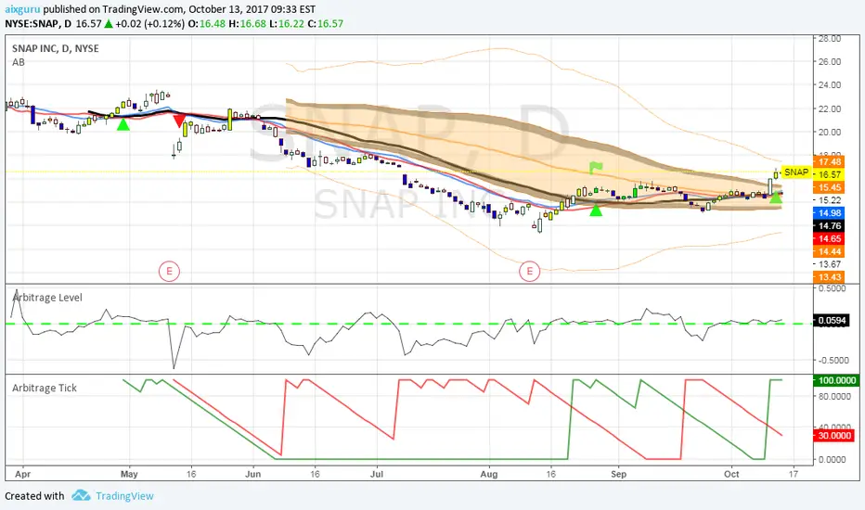This screenshot has width=865, height=510.
Task: Click the yellow 16.57 price tag
Action: (x=829, y=174)
